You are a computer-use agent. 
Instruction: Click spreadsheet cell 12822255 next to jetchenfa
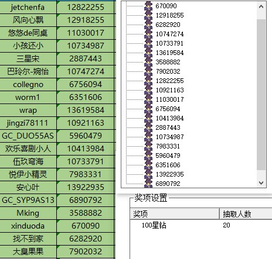pos(86,7)
